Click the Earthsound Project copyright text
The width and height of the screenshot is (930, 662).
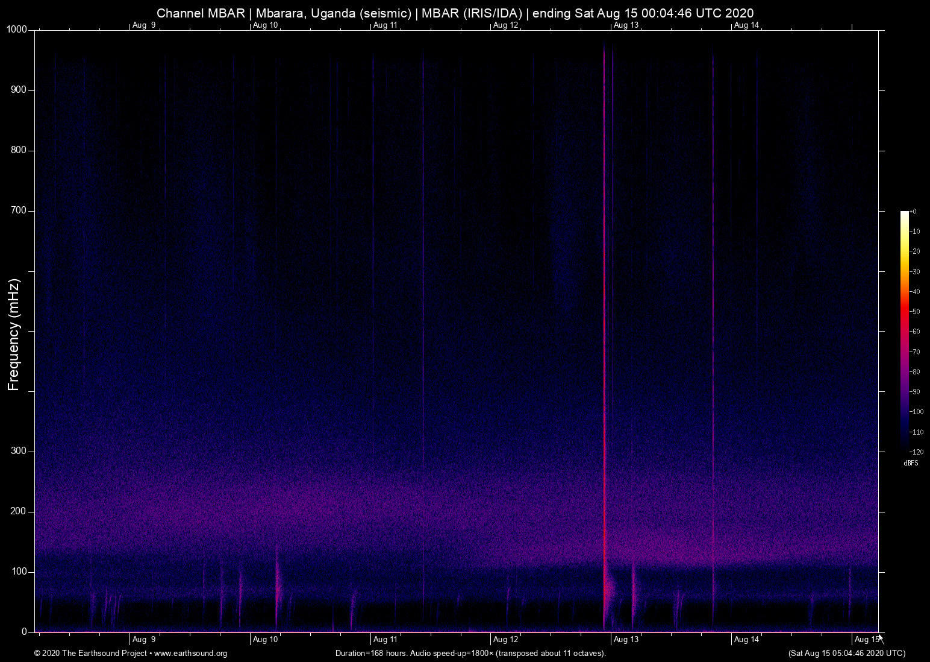pyautogui.click(x=90, y=654)
